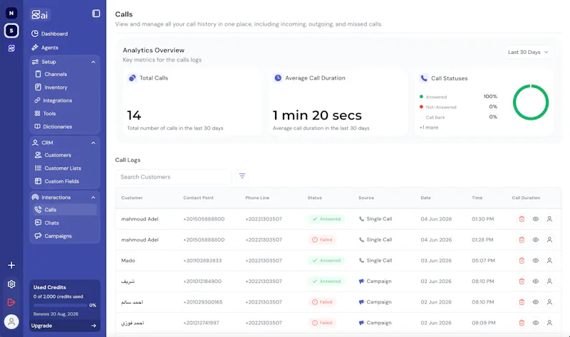Open Customer Lists
The image size is (570, 337).
[x=58, y=168]
